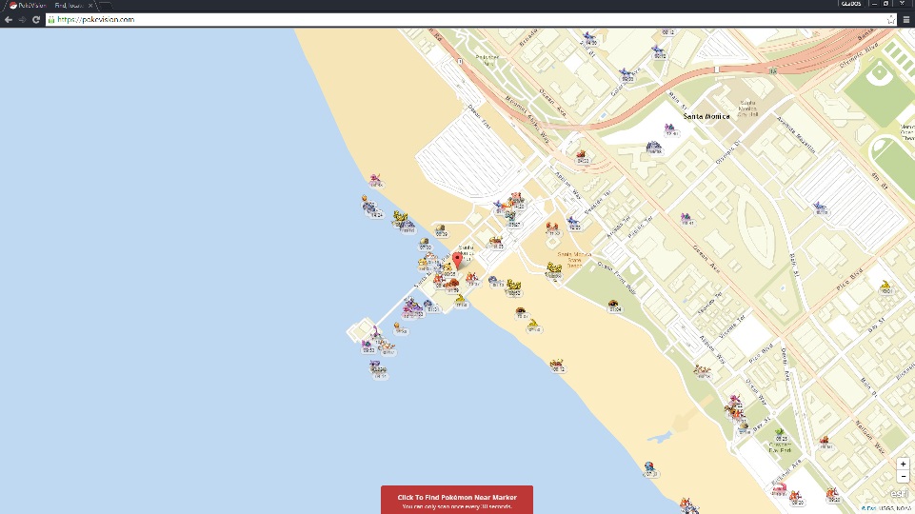Click the green Pokémon at Crescent Bay Park
Image resolution: width=915 pixels, height=514 pixels.
pyautogui.click(x=780, y=433)
